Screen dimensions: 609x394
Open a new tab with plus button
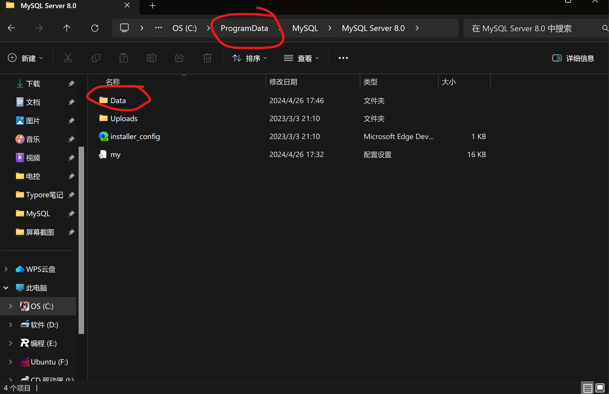(153, 6)
